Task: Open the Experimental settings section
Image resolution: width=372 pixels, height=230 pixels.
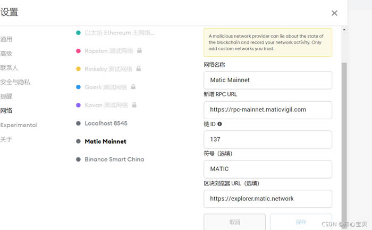Action: [19, 125]
